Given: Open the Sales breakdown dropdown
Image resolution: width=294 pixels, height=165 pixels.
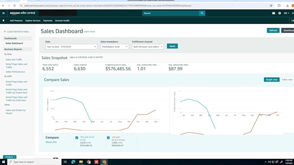Looking at the screenshot, I should 115,47.
